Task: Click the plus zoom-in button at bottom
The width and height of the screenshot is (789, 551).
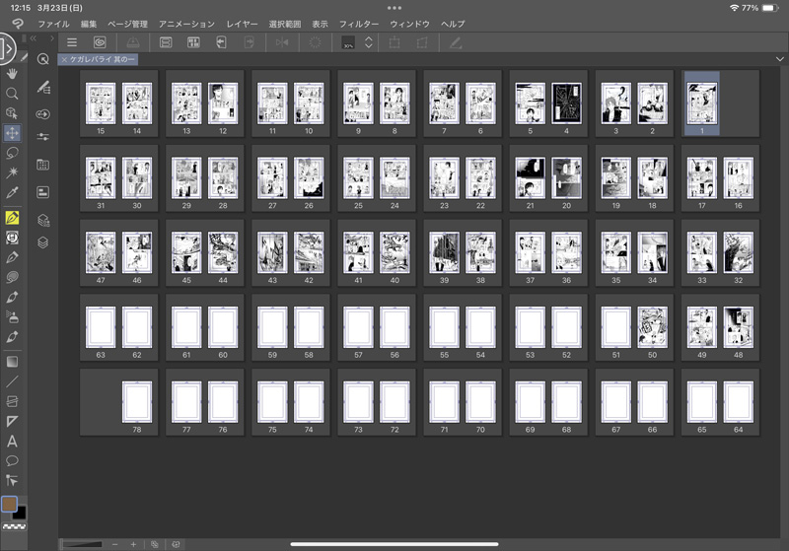Action: pos(133,544)
